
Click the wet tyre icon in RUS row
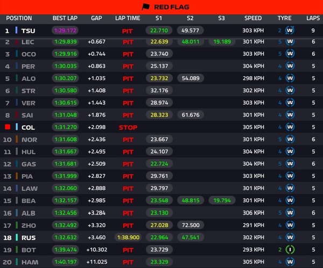[x=290, y=237]
